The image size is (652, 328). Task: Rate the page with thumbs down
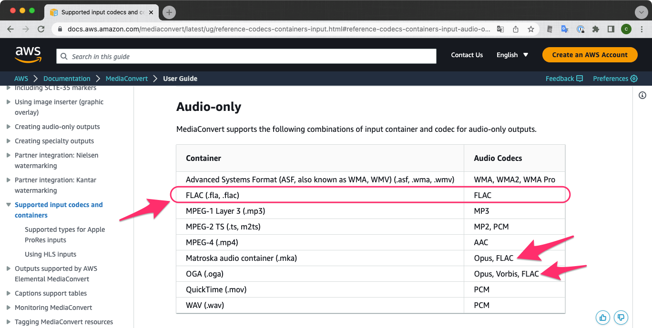tap(621, 317)
